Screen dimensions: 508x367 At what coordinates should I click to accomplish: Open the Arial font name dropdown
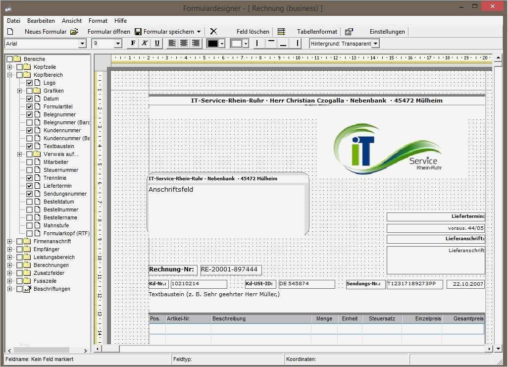(x=83, y=43)
